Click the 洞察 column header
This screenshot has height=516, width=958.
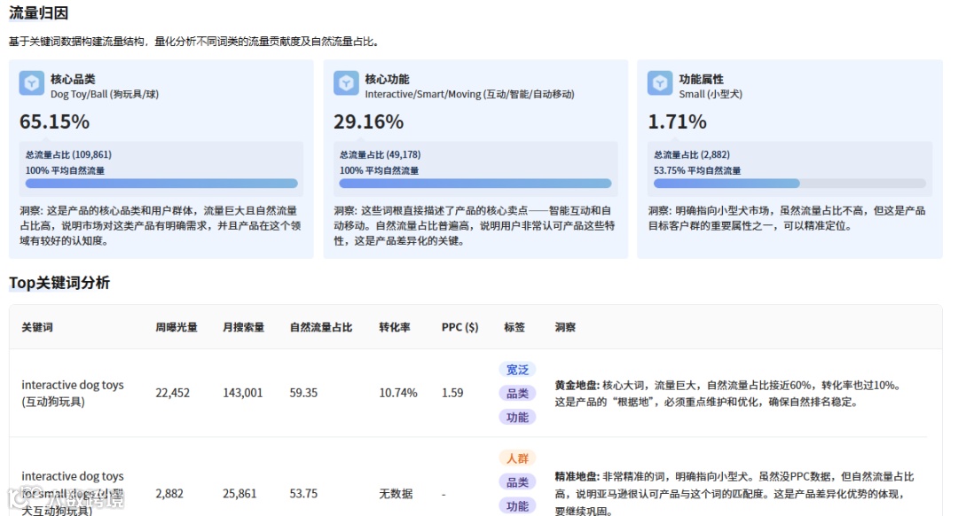pyautogui.click(x=565, y=327)
